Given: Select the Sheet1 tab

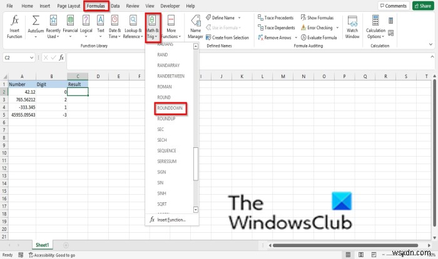Looking at the screenshot, I should (x=42, y=245).
